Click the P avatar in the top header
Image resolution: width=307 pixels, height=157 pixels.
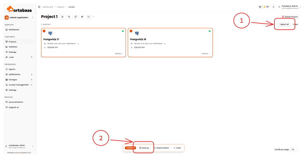(x=279, y=7)
